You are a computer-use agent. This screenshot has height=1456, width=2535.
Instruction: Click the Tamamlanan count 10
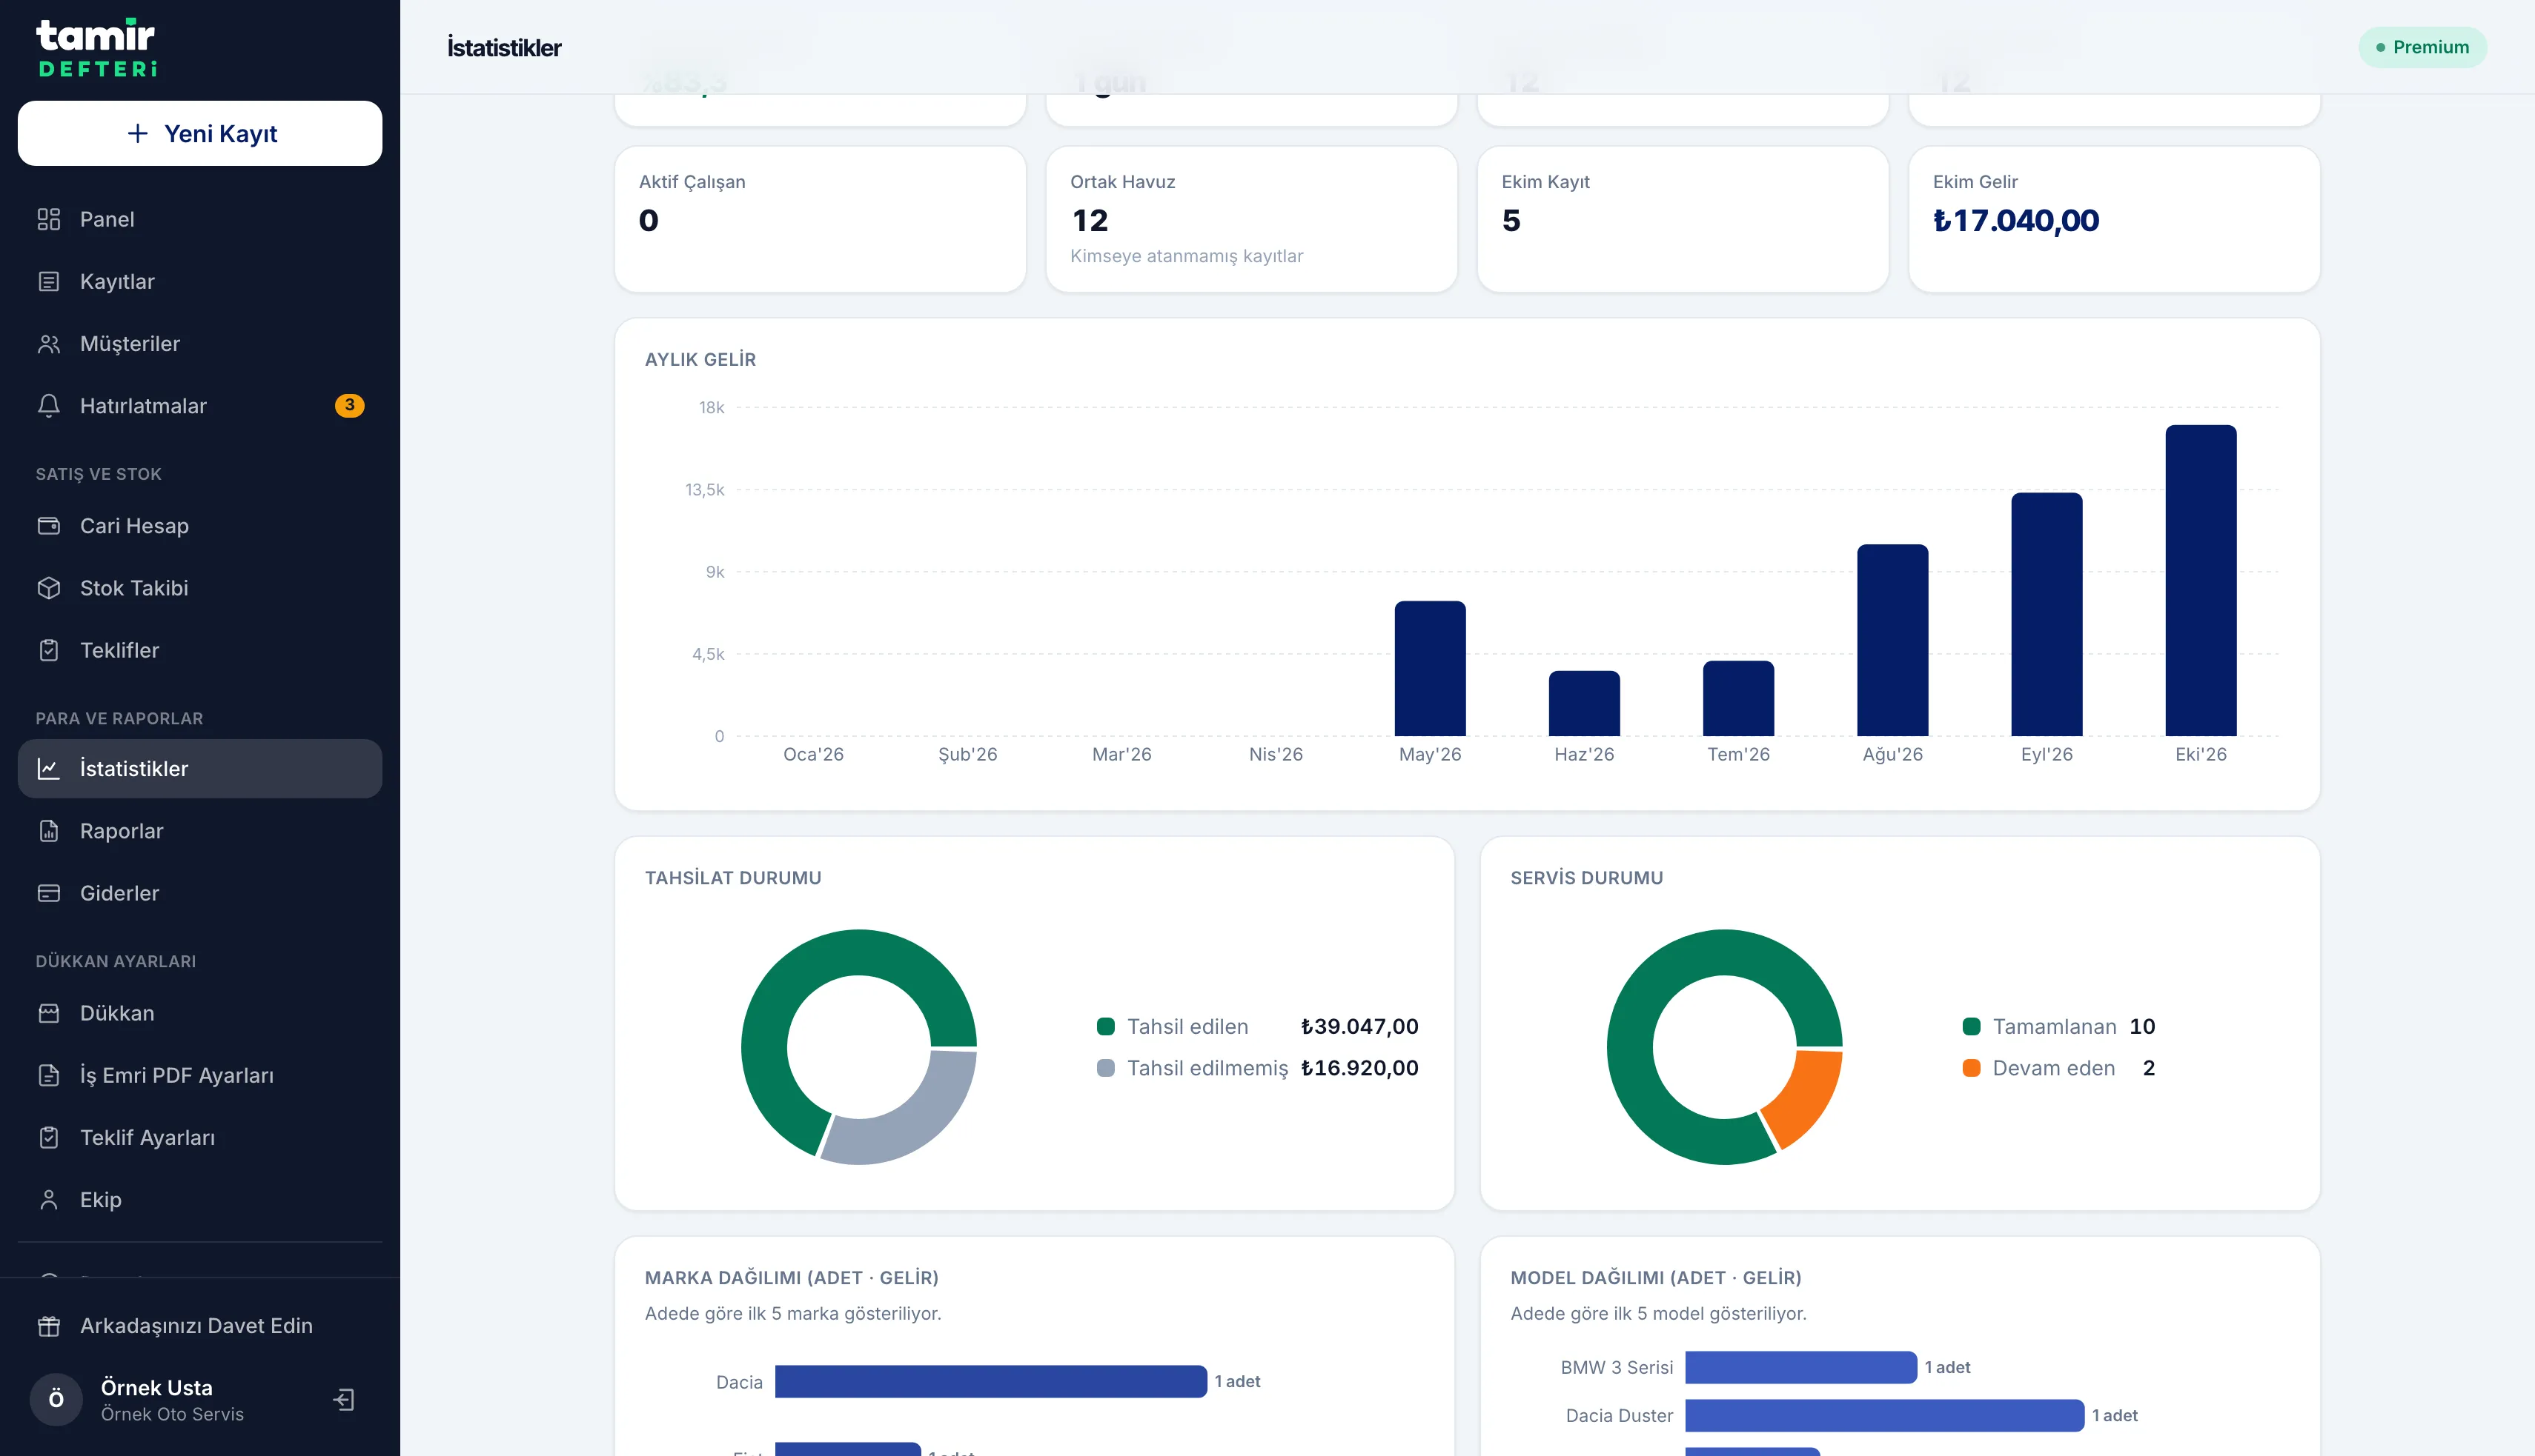[x=2141, y=1026]
